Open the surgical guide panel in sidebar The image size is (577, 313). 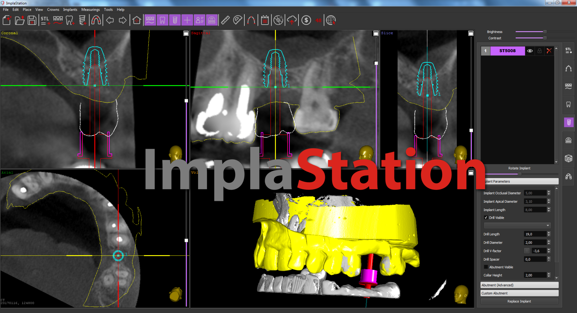[x=568, y=176]
